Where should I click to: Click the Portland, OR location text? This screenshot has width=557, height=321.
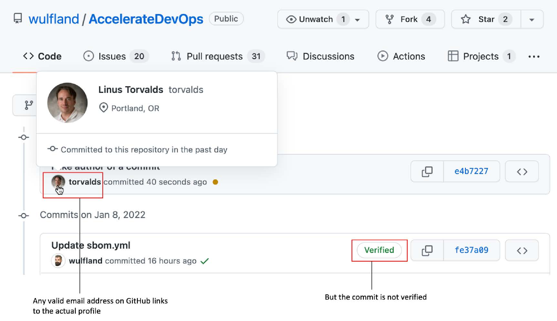[135, 108]
